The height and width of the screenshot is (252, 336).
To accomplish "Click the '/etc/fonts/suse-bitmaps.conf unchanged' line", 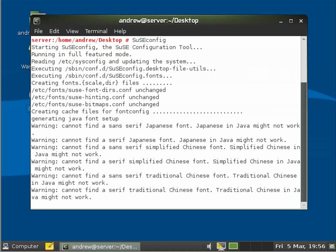I will click(x=95, y=104).
